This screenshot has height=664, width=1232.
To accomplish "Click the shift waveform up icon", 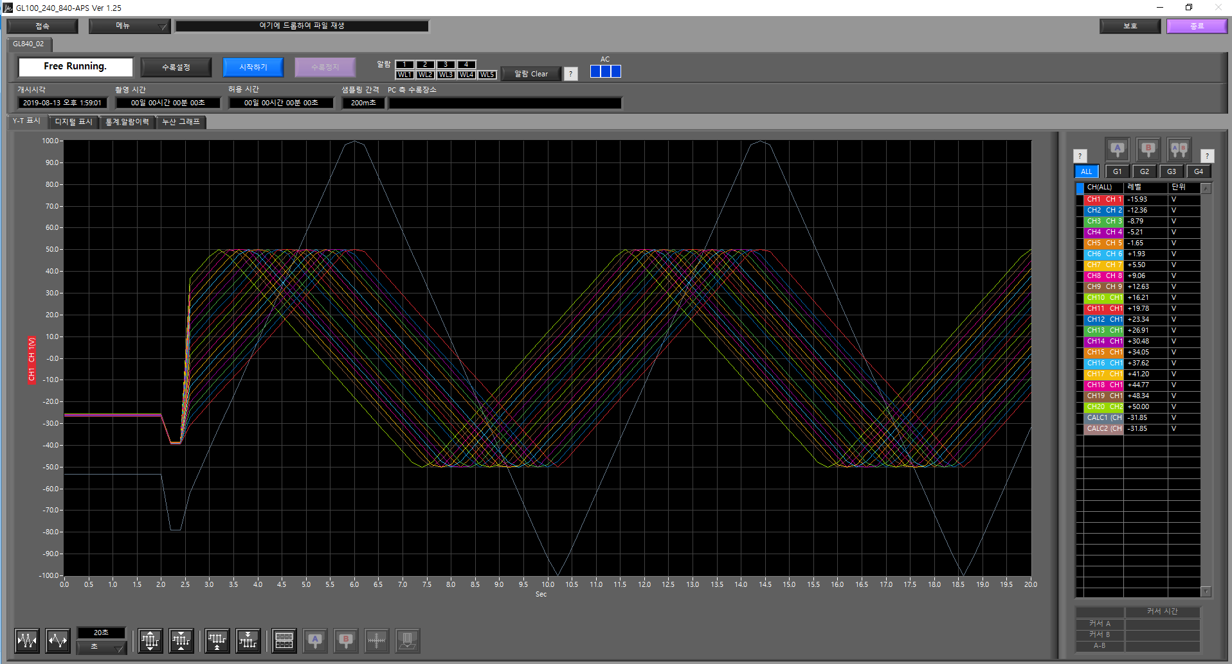I will click(x=217, y=640).
